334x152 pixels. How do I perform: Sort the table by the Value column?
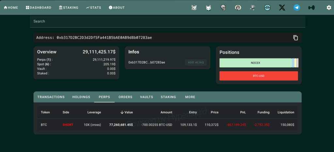click(x=127, y=112)
